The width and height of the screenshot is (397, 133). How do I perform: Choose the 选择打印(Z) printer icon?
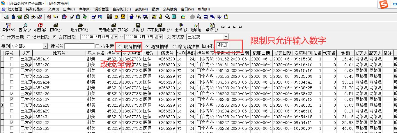coord(80,25)
